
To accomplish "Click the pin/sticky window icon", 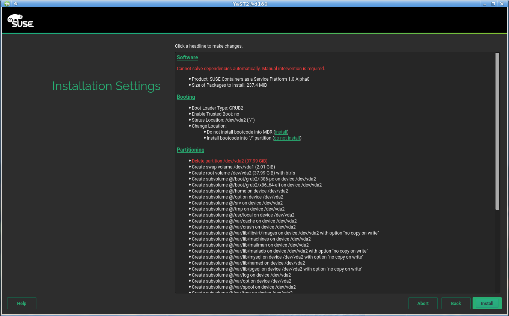I will pyautogui.click(x=16, y=4).
